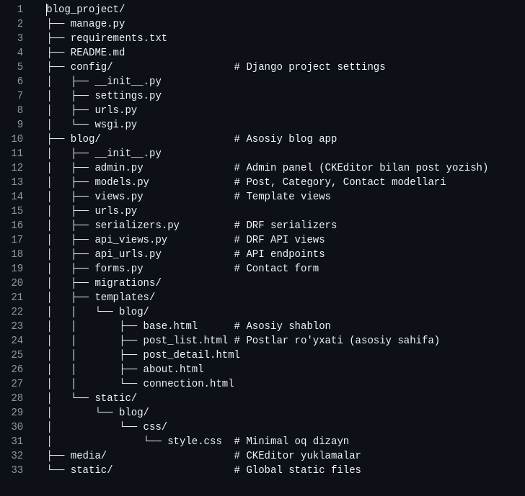The image size is (525, 496).
Task: Click line number 20 in the gutter
Action: pyautogui.click(x=17, y=283)
